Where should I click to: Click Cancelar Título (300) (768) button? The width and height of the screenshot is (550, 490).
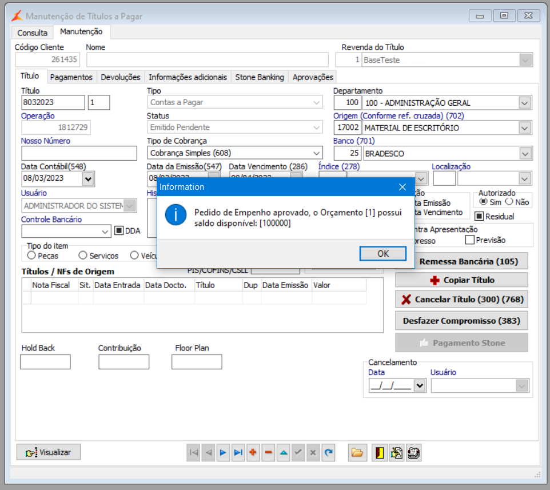click(461, 299)
